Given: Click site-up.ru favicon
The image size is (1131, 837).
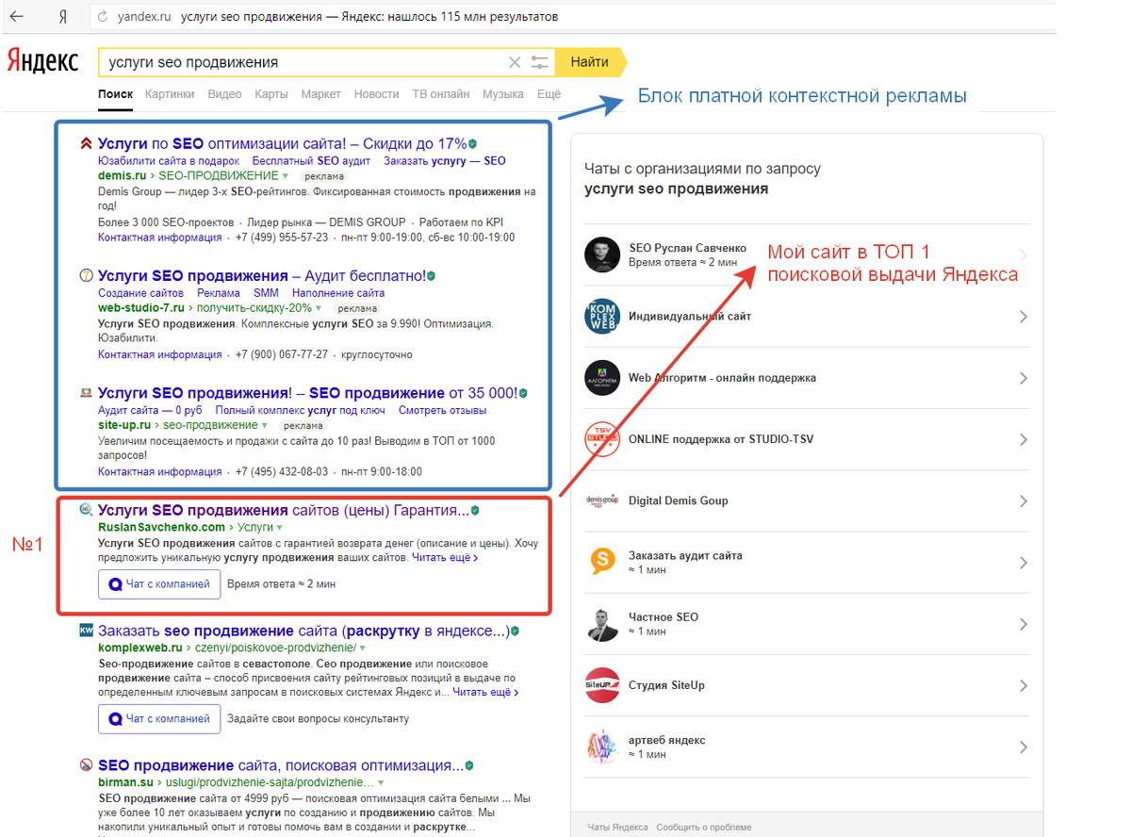Looking at the screenshot, I should [86, 393].
